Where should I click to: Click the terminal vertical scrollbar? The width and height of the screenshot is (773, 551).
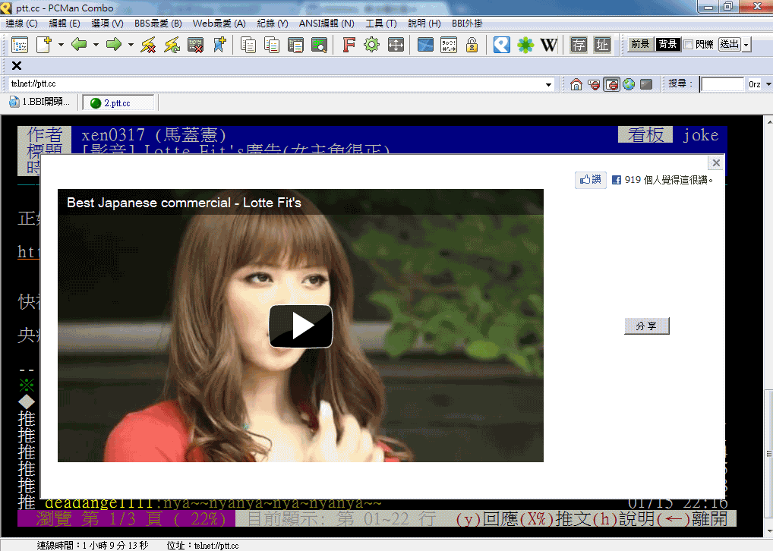[x=768, y=326]
